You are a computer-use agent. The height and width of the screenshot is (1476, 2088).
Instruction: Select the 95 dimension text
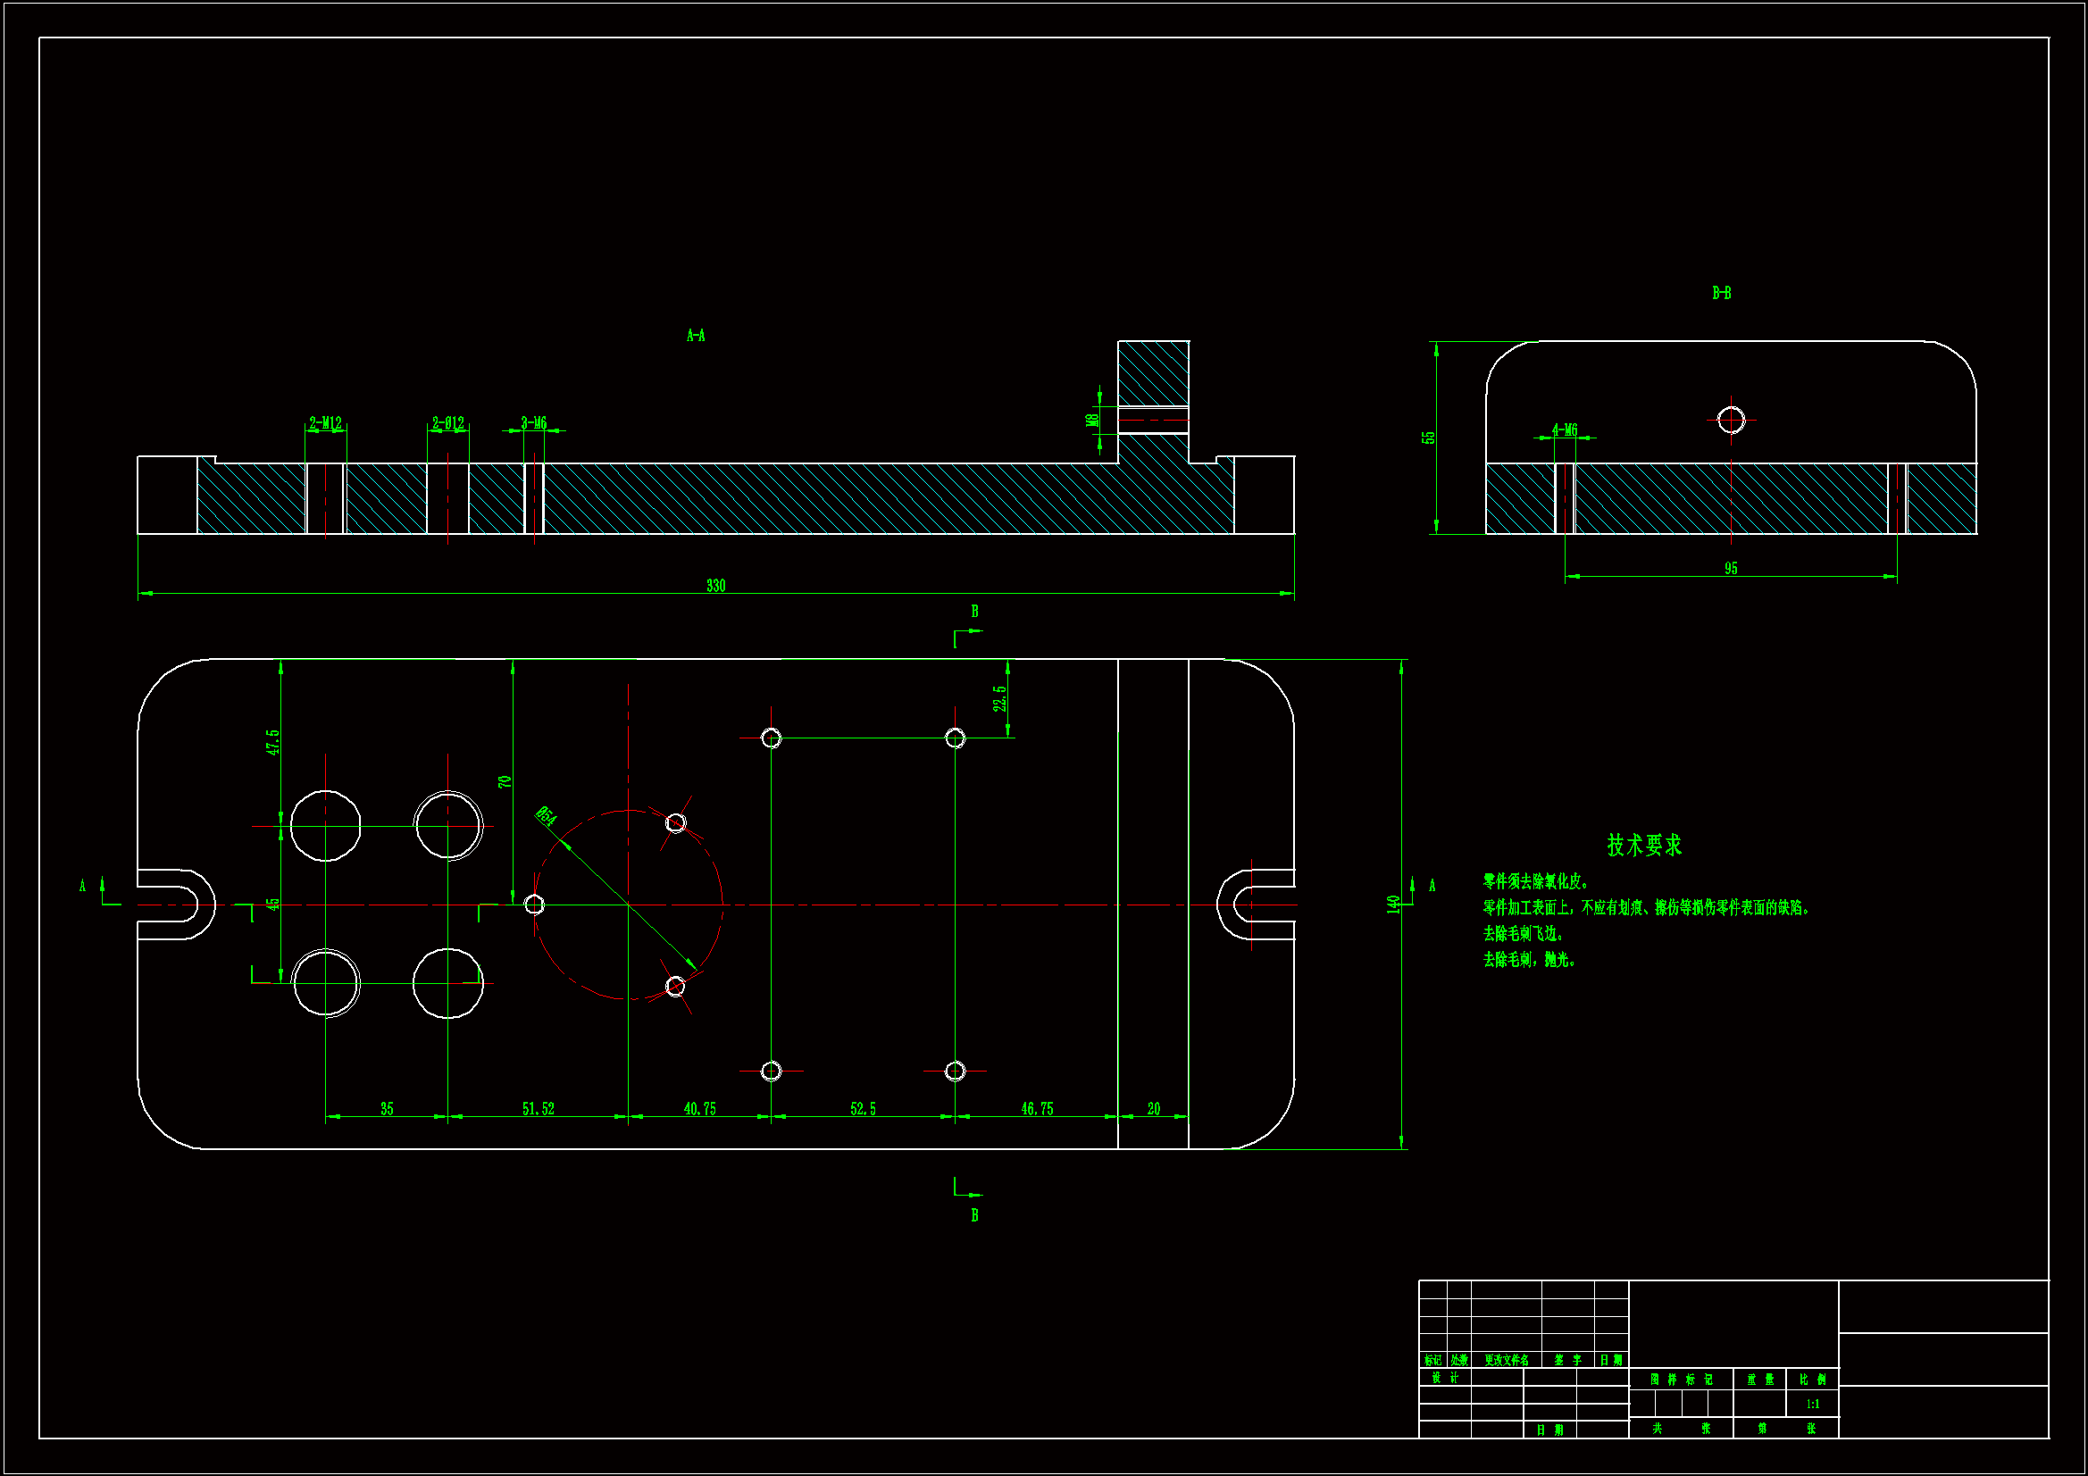pos(1731,569)
